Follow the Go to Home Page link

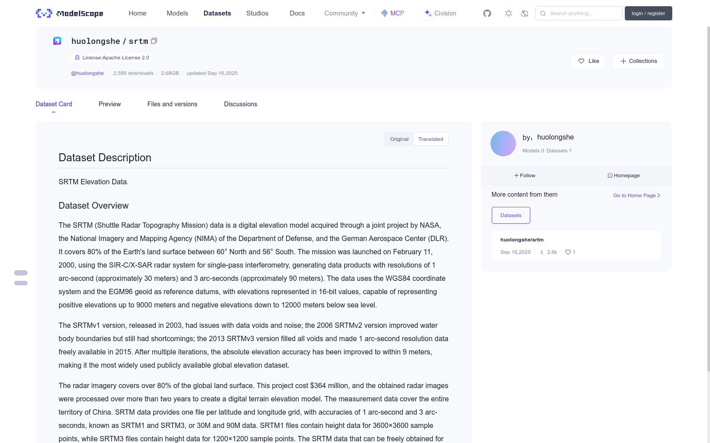pyautogui.click(x=637, y=195)
